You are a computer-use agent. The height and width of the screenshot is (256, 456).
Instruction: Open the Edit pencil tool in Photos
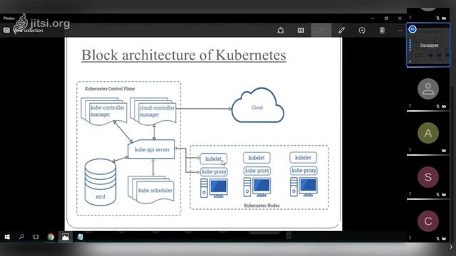pos(341,30)
